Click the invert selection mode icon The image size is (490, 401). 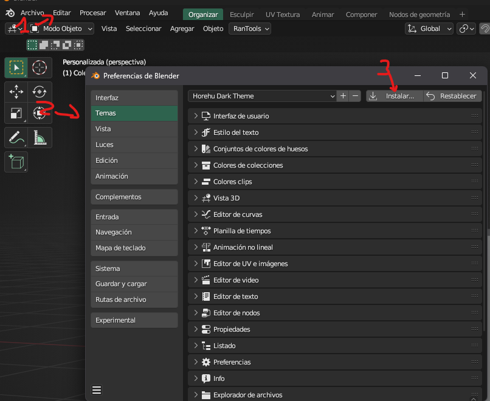tap(67, 45)
